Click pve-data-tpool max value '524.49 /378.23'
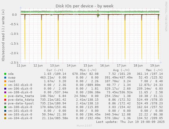169x129 pixels. pos(150,103)
